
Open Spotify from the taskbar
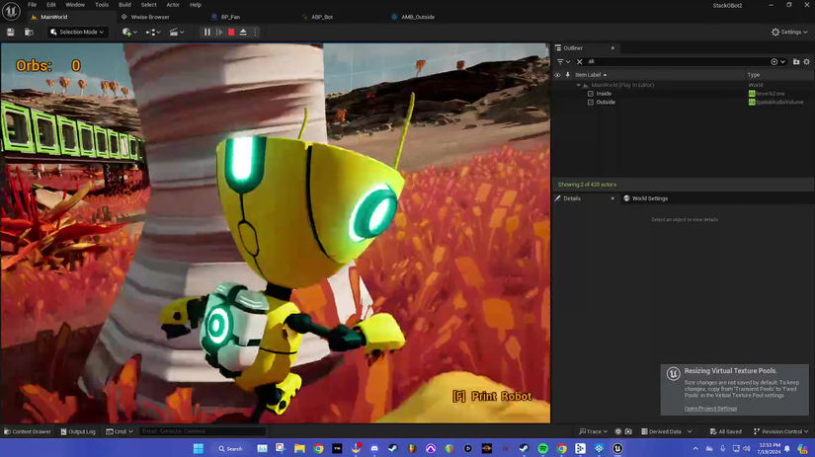(x=542, y=448)
